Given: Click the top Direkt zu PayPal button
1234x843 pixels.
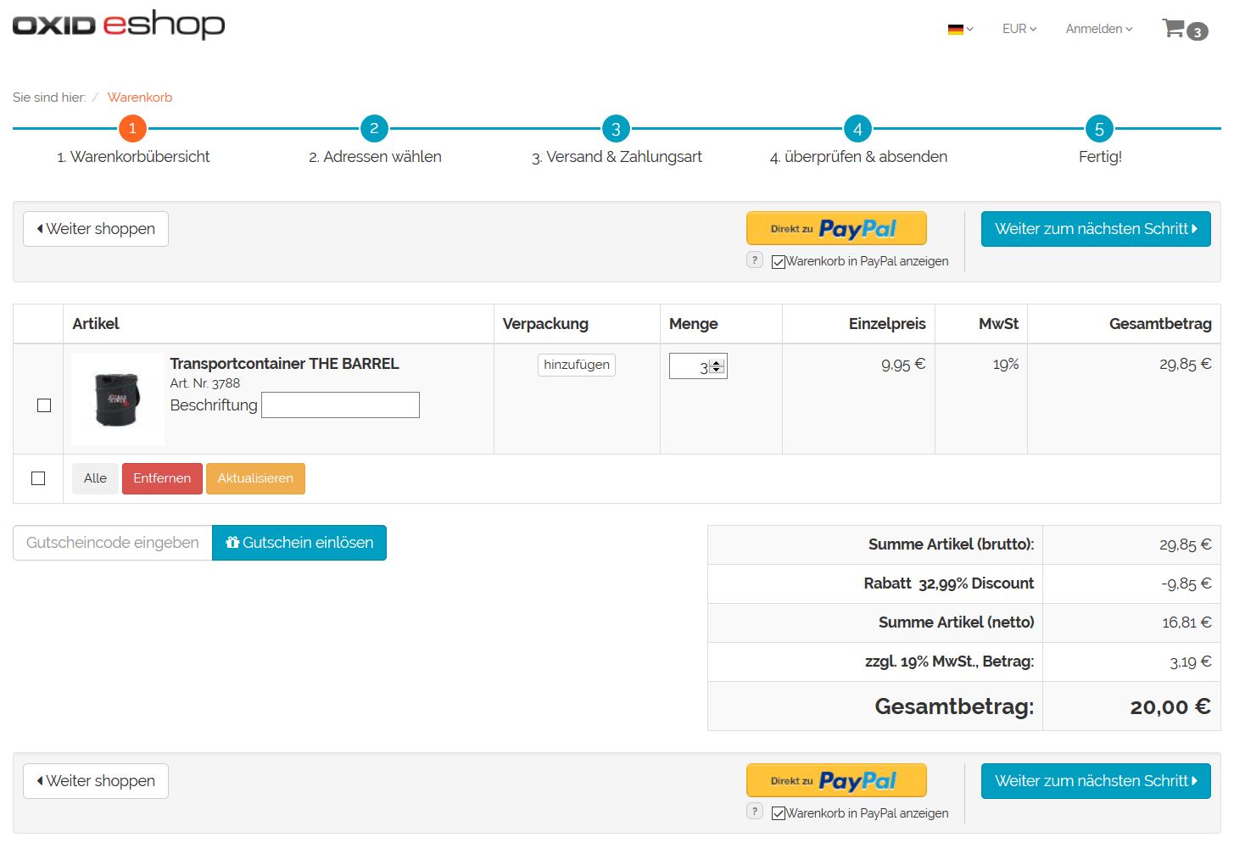Looking at the screenshot, I should 835,228.
